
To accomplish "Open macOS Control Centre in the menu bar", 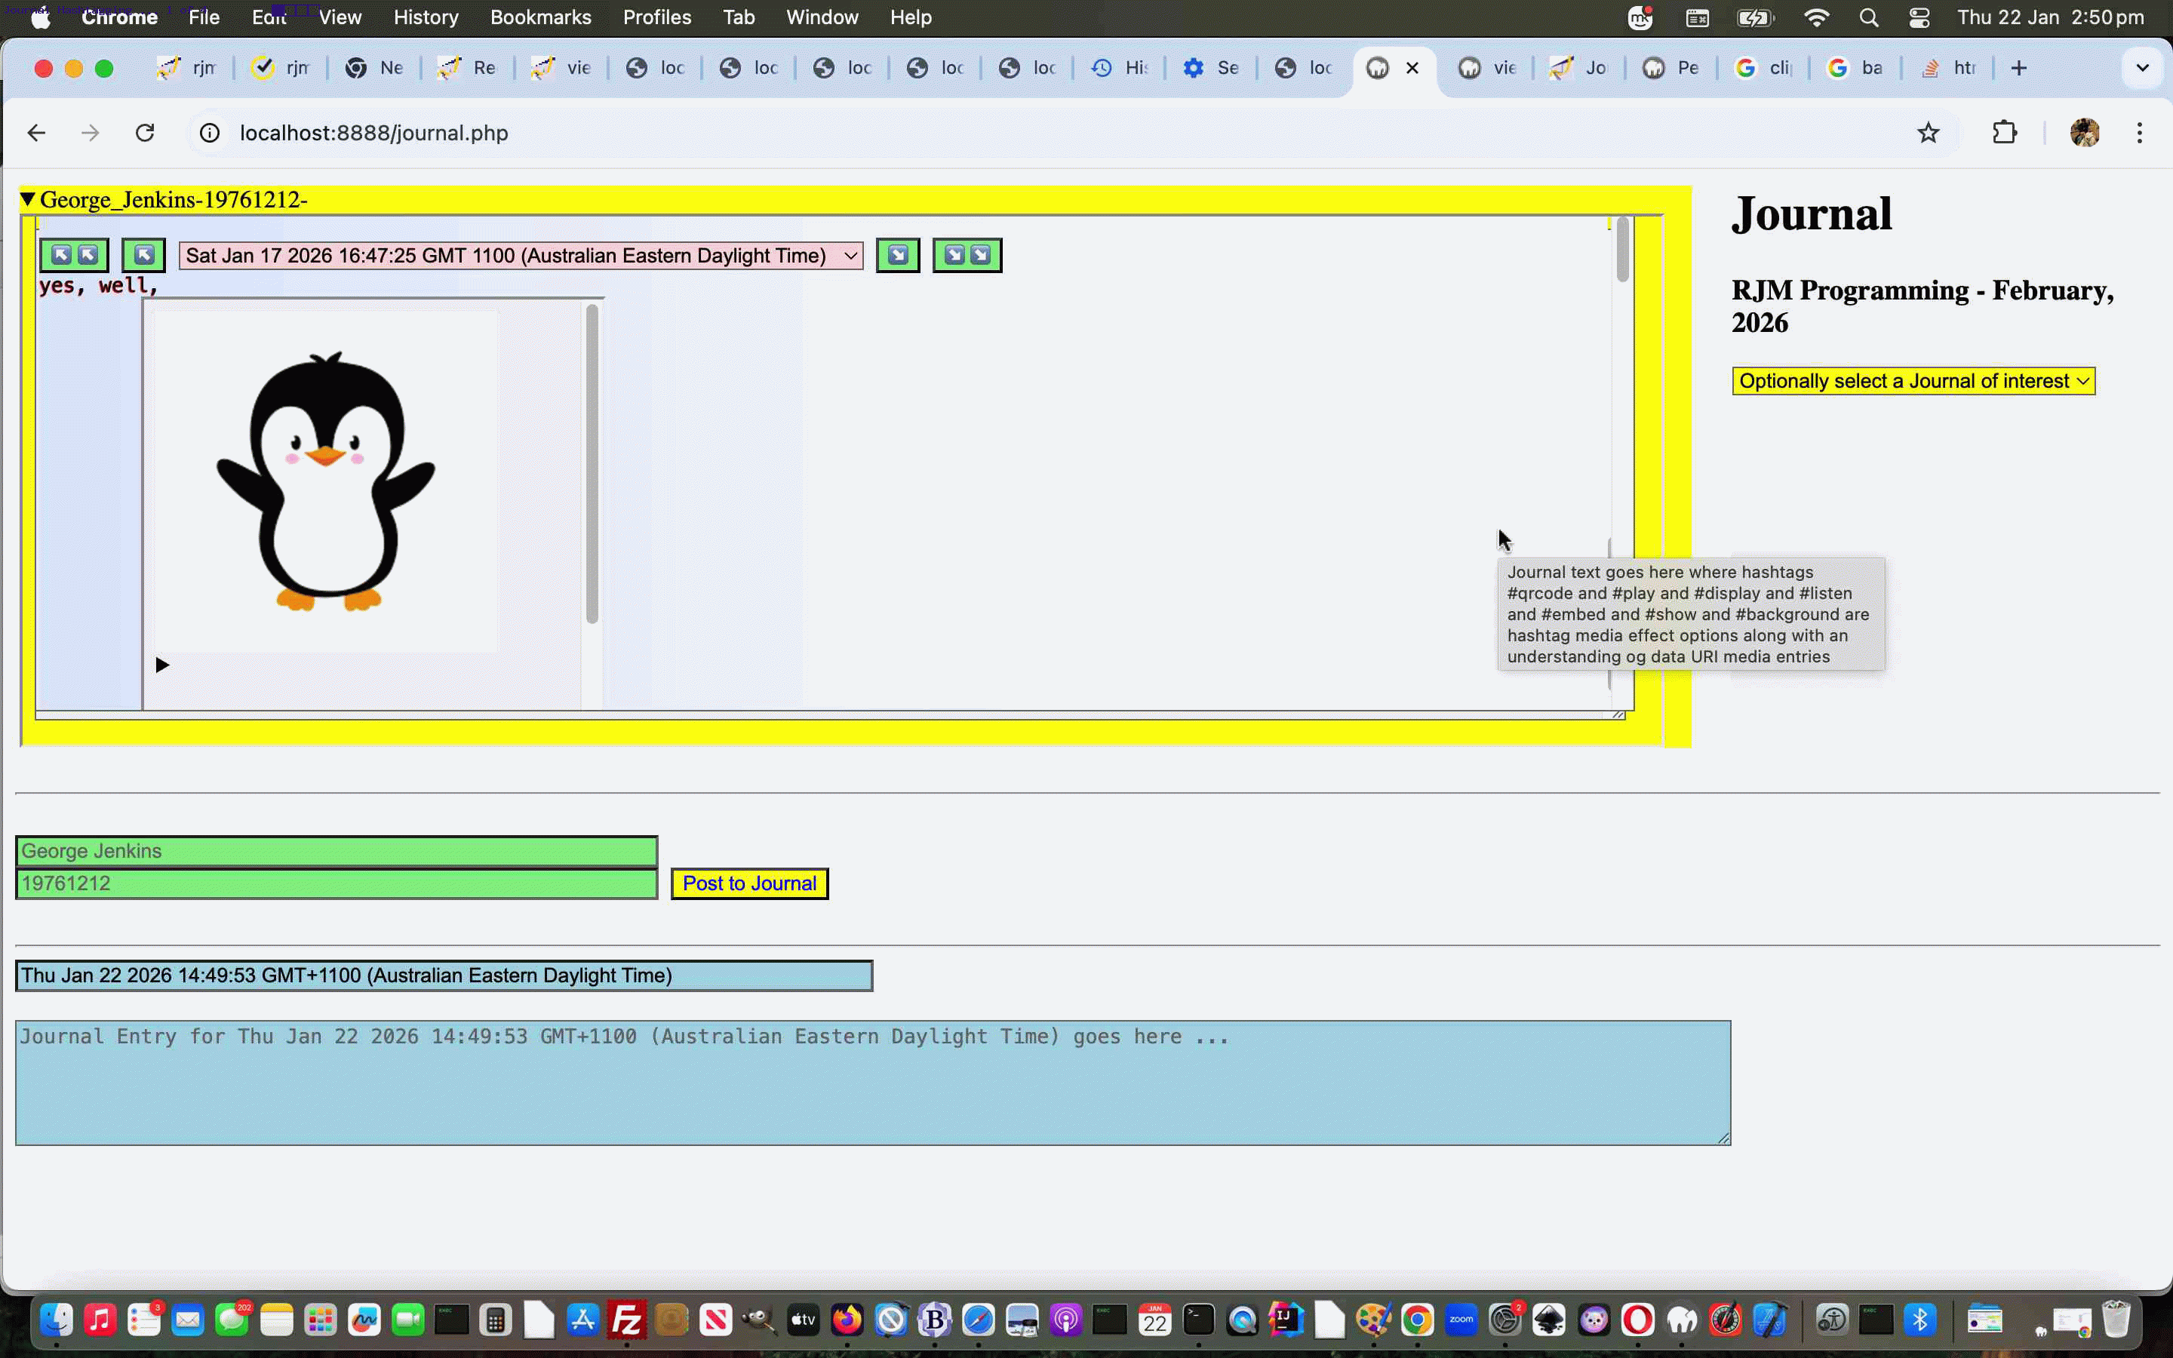I will (1919, 17).
